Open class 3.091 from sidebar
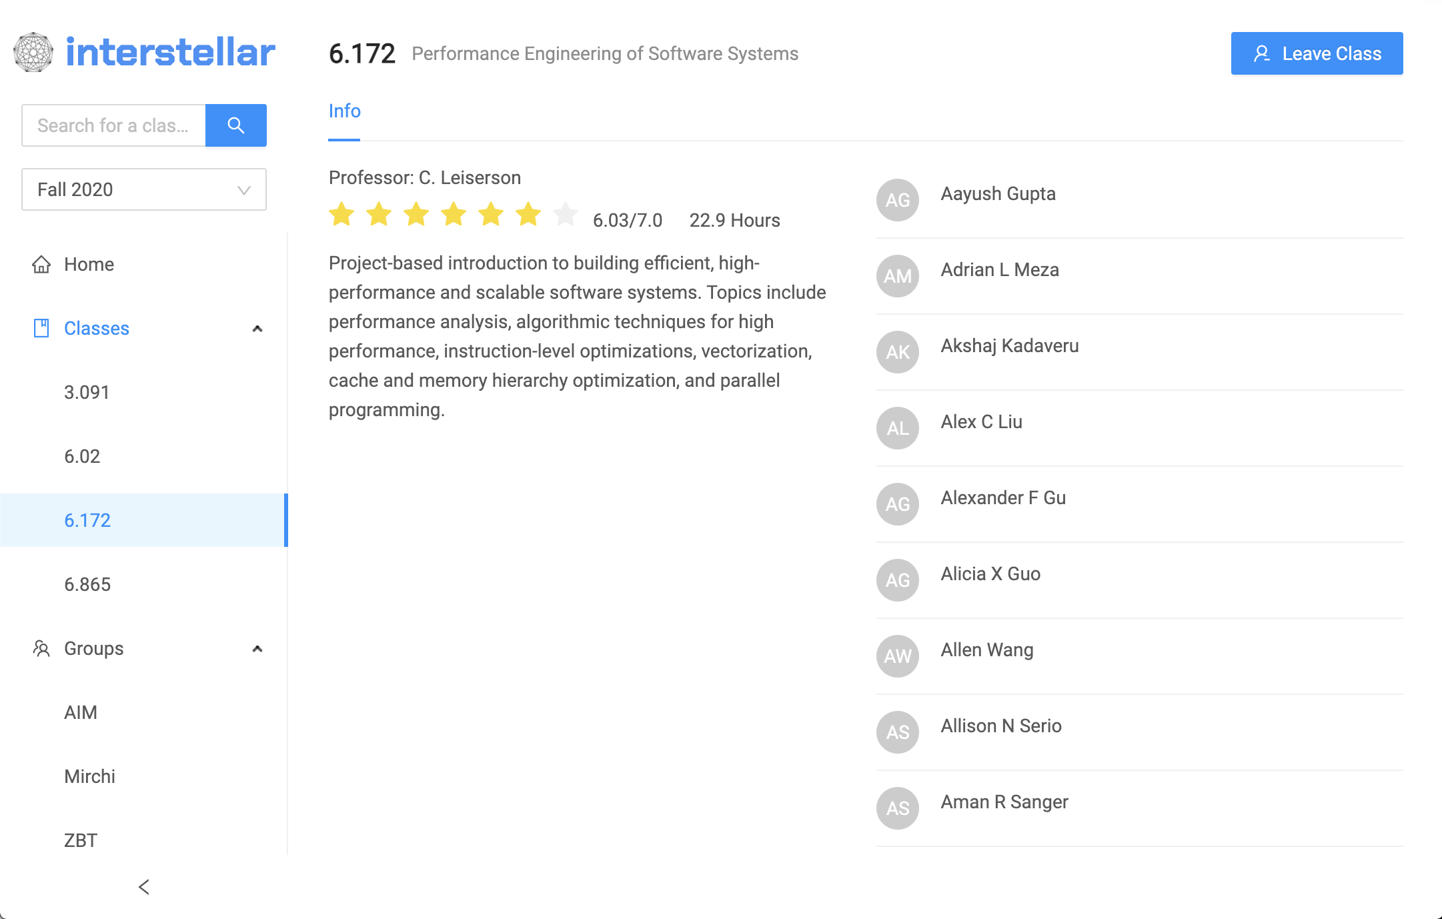Screen dimensions: 1442x919 tap(87, 392)
